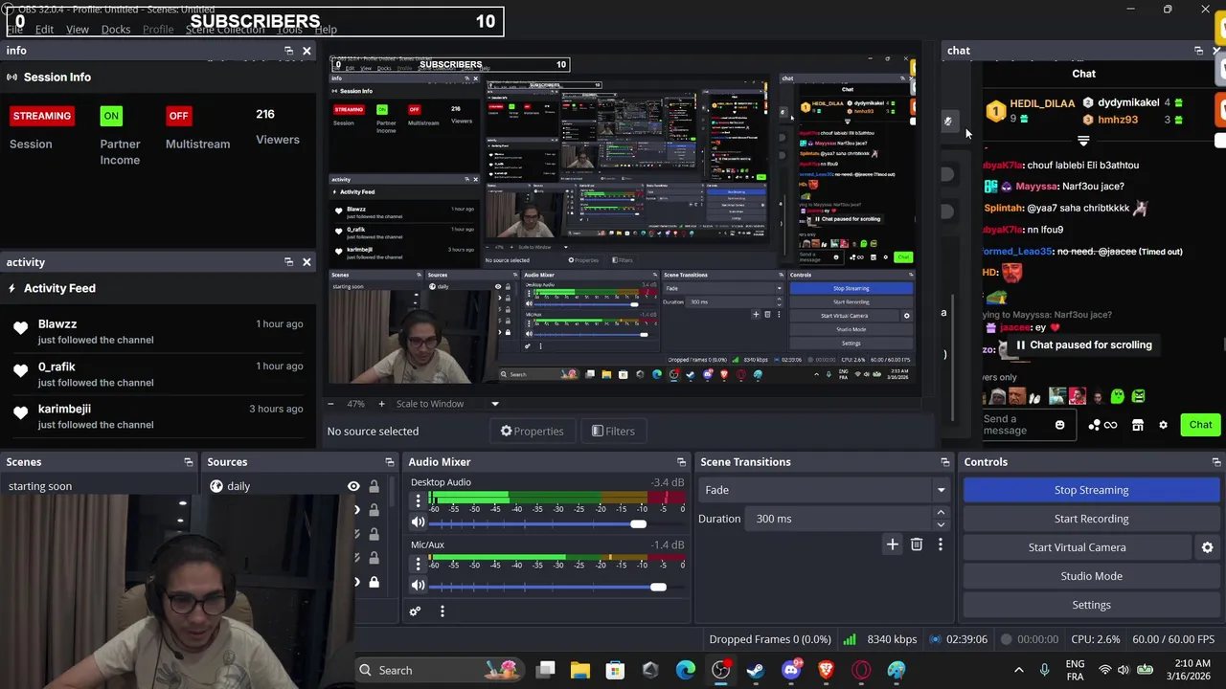Open Steam from the taskbar
This screenshot has width=1226, height=689.
pos(756,670)
